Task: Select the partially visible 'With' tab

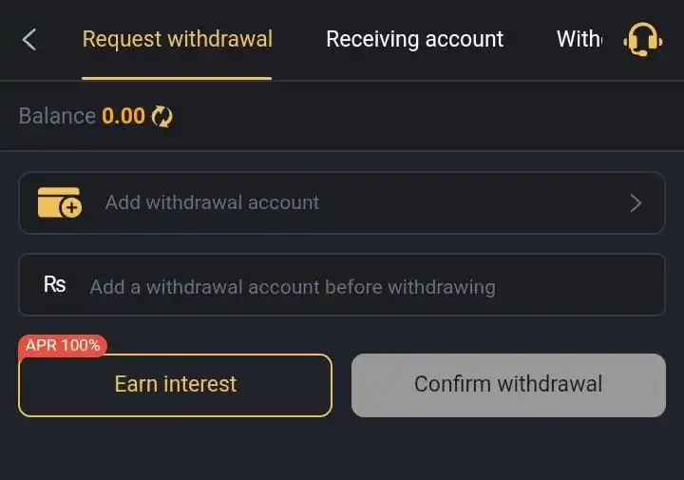Action: [578, 39]
